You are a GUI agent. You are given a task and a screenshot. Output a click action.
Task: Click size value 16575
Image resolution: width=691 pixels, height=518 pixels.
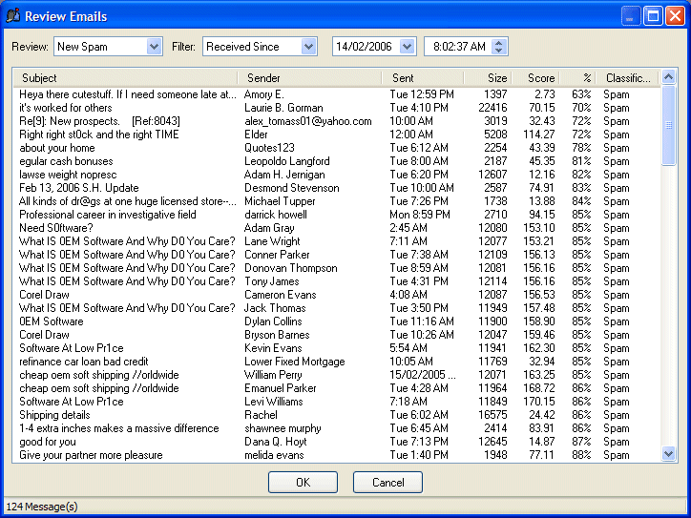(492, 415)
